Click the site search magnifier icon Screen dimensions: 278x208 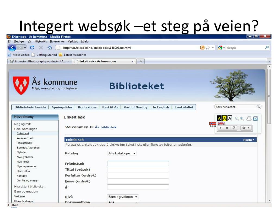tap(258, 107)
